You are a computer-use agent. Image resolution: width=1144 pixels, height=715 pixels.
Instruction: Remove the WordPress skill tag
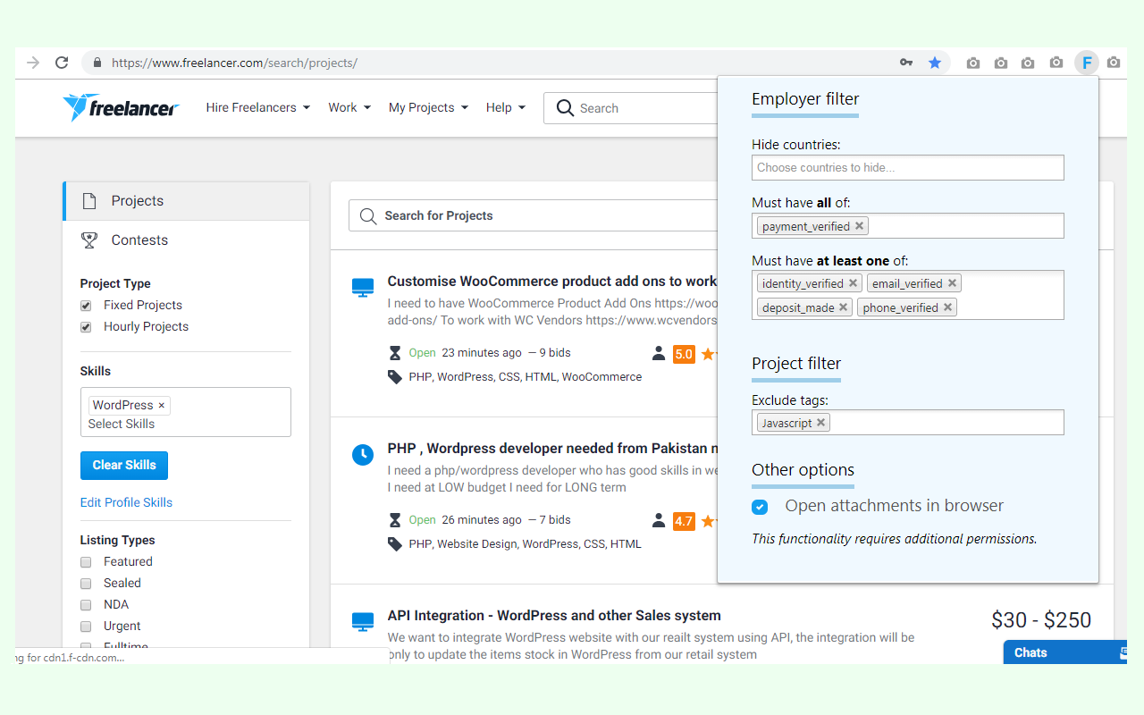click(161, 406)
